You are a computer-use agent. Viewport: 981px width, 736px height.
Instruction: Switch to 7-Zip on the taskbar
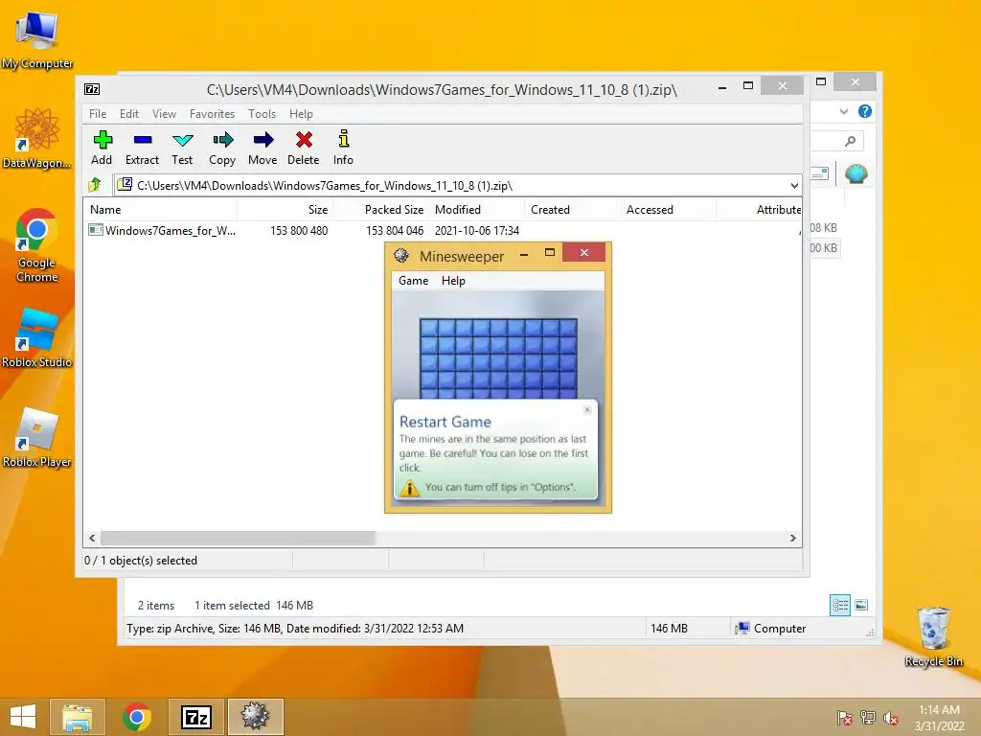pyautogui.click(x=195, y=717)
